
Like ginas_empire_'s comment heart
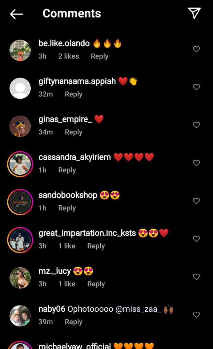196,125
